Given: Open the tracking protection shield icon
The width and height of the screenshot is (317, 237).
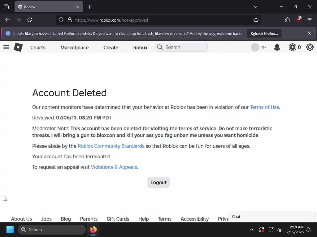Looking at the screenshot, I should pyautogui.click(x=61, y=20).
